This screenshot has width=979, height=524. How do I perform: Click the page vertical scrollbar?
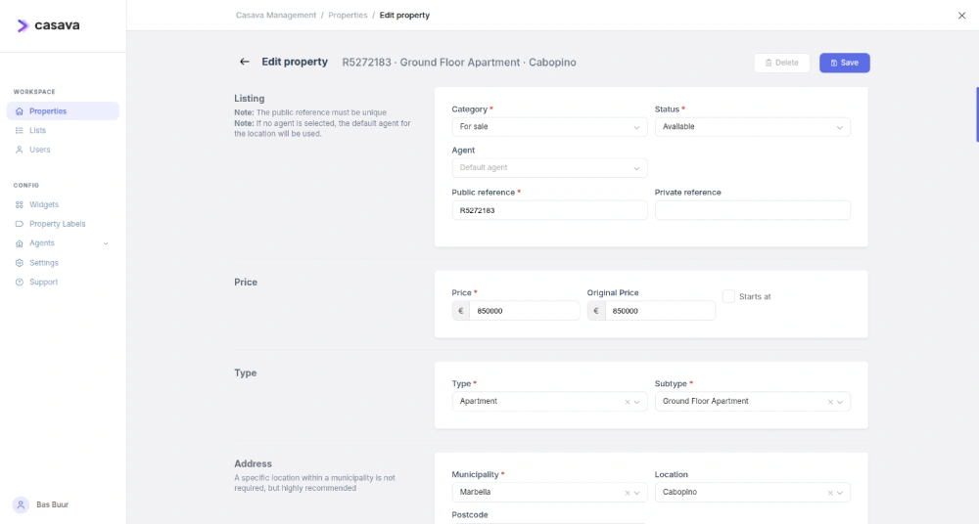977,114
